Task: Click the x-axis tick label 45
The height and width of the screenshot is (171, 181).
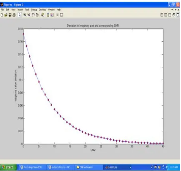Action: 163,146
